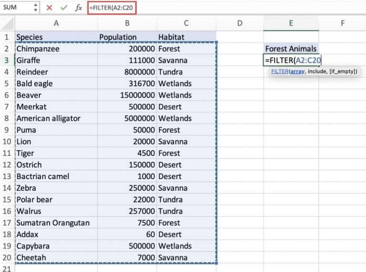The height and width of the screenshot is (272, 366).
Task: Select column D header
Action: click(x=239, y=23)
